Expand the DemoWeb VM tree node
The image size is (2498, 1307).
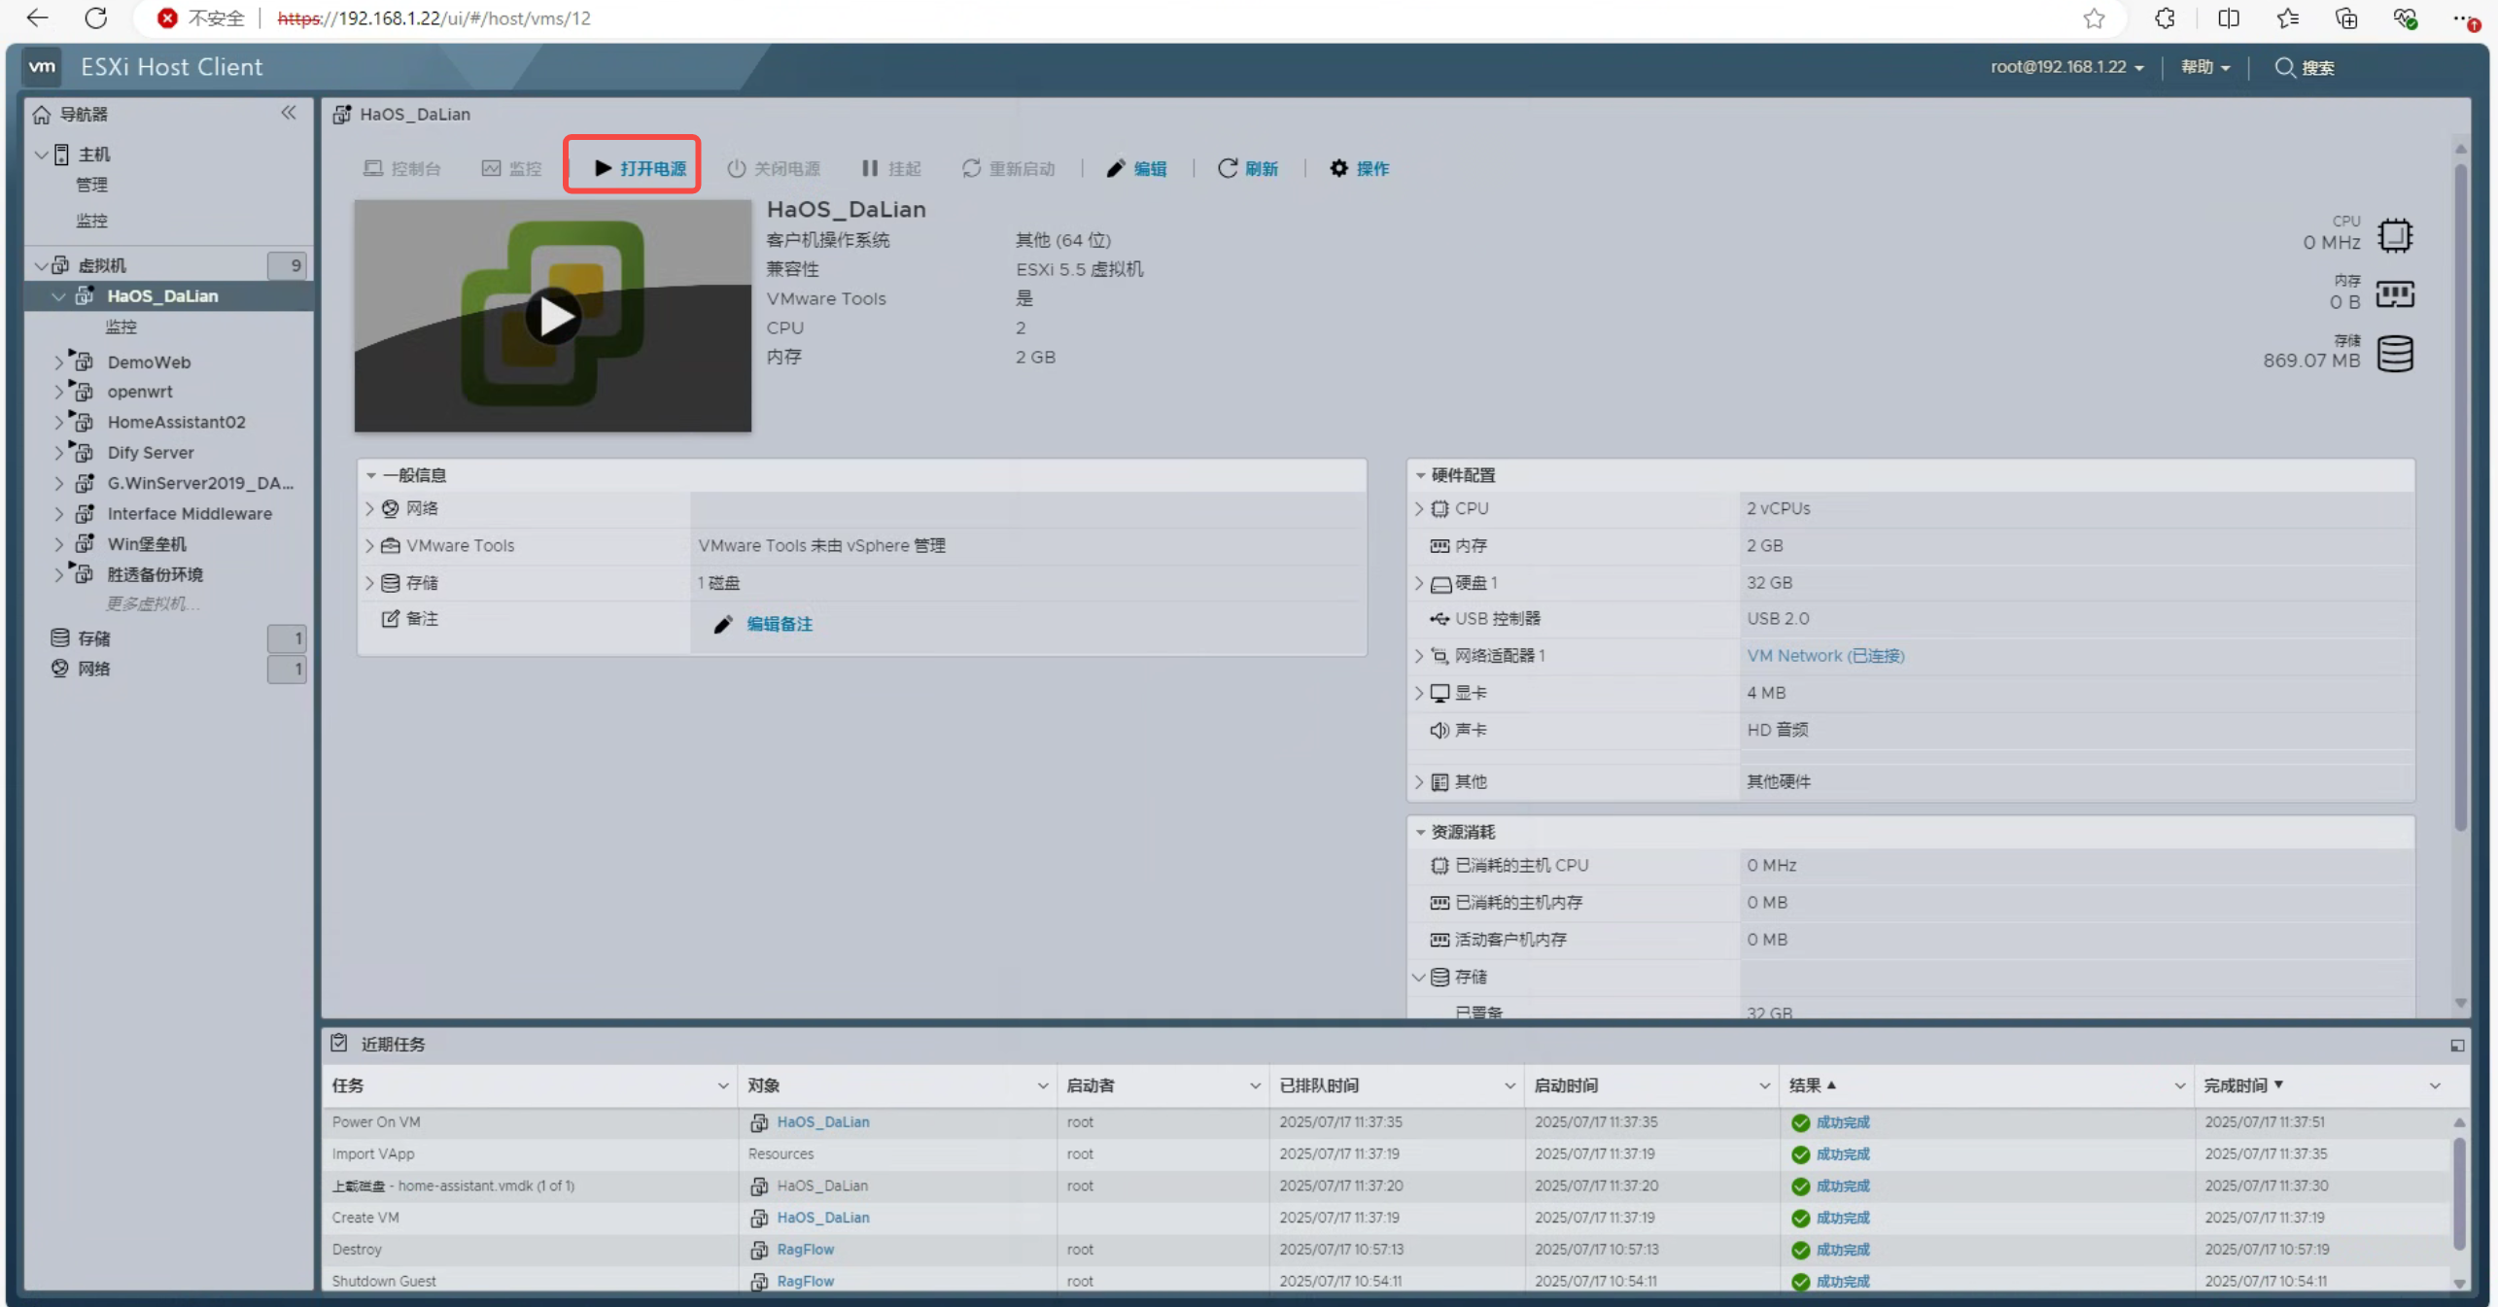pyautogui.click(x=58, y=362)
